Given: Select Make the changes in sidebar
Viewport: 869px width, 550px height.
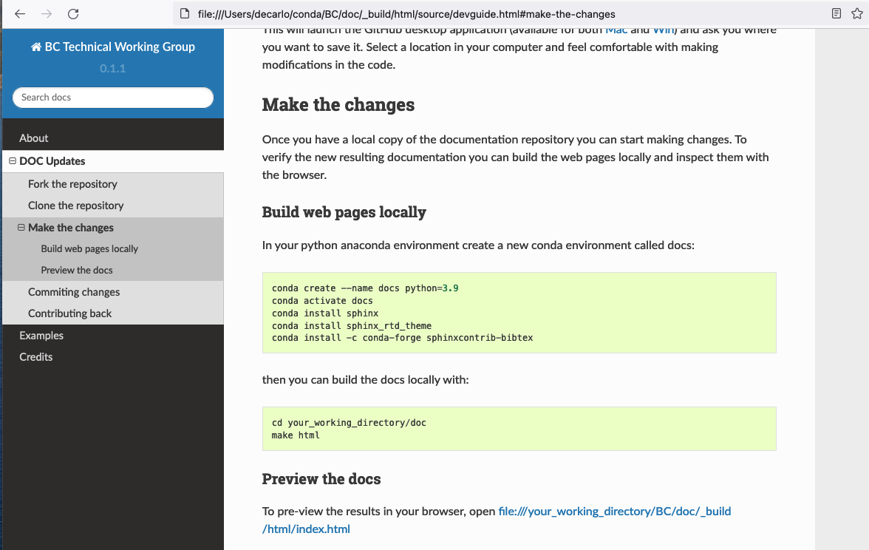Looking at the screenshot, I should (70, 228).
